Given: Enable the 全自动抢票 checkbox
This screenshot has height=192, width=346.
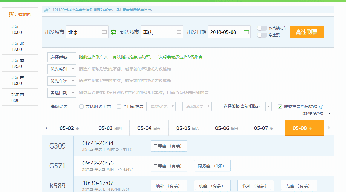Looking at the screenshot, I should [119, 107].
